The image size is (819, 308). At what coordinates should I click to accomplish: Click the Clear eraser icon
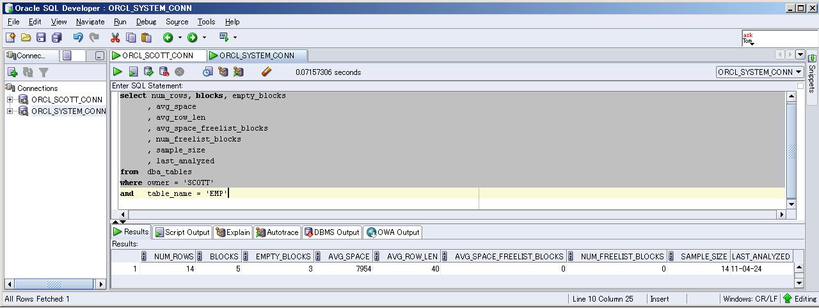point(267,72)
